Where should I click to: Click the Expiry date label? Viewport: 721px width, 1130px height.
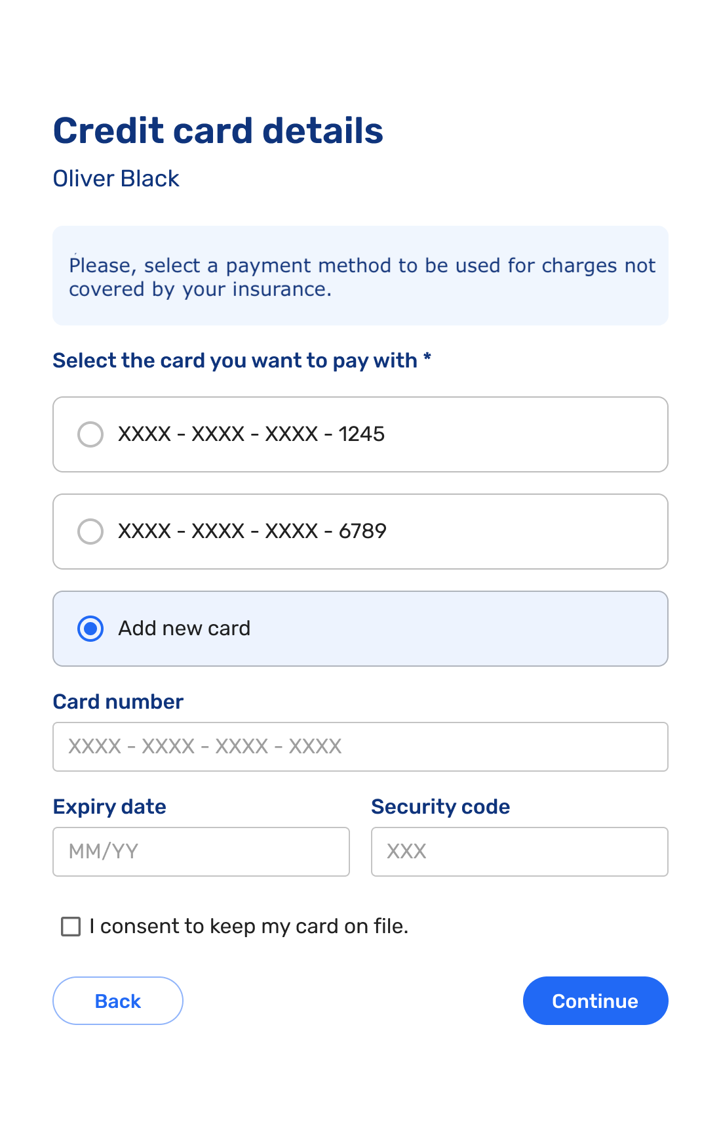point(109,806)
